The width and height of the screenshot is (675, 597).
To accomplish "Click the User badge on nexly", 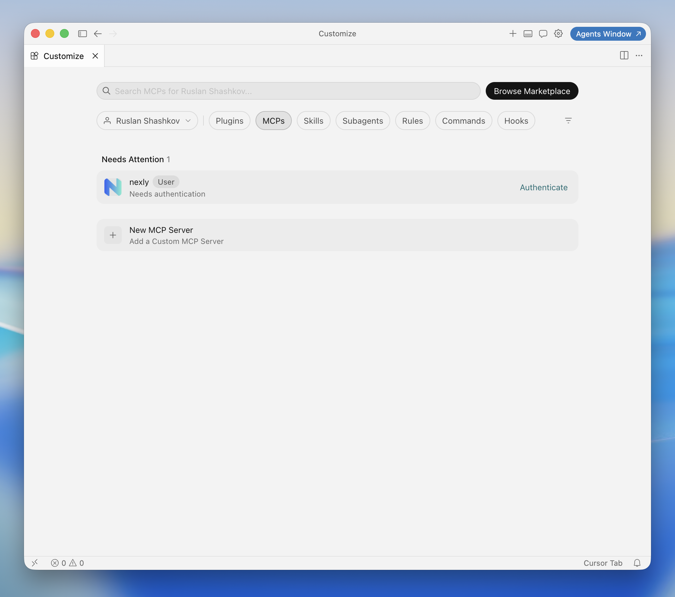I will pos(166,182).
